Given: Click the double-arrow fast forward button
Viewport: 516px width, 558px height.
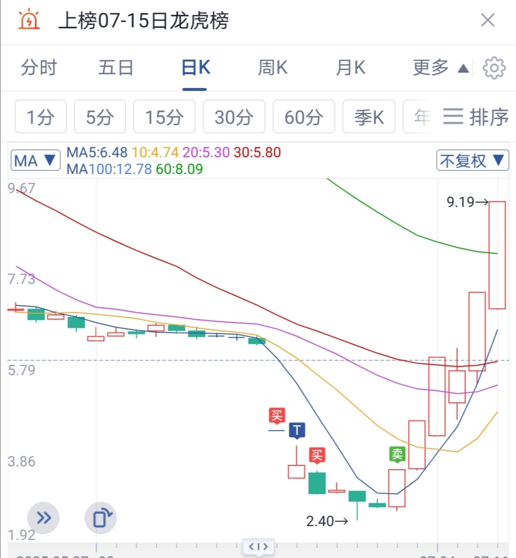Looking at the screenshot, I should click(43, 518).
